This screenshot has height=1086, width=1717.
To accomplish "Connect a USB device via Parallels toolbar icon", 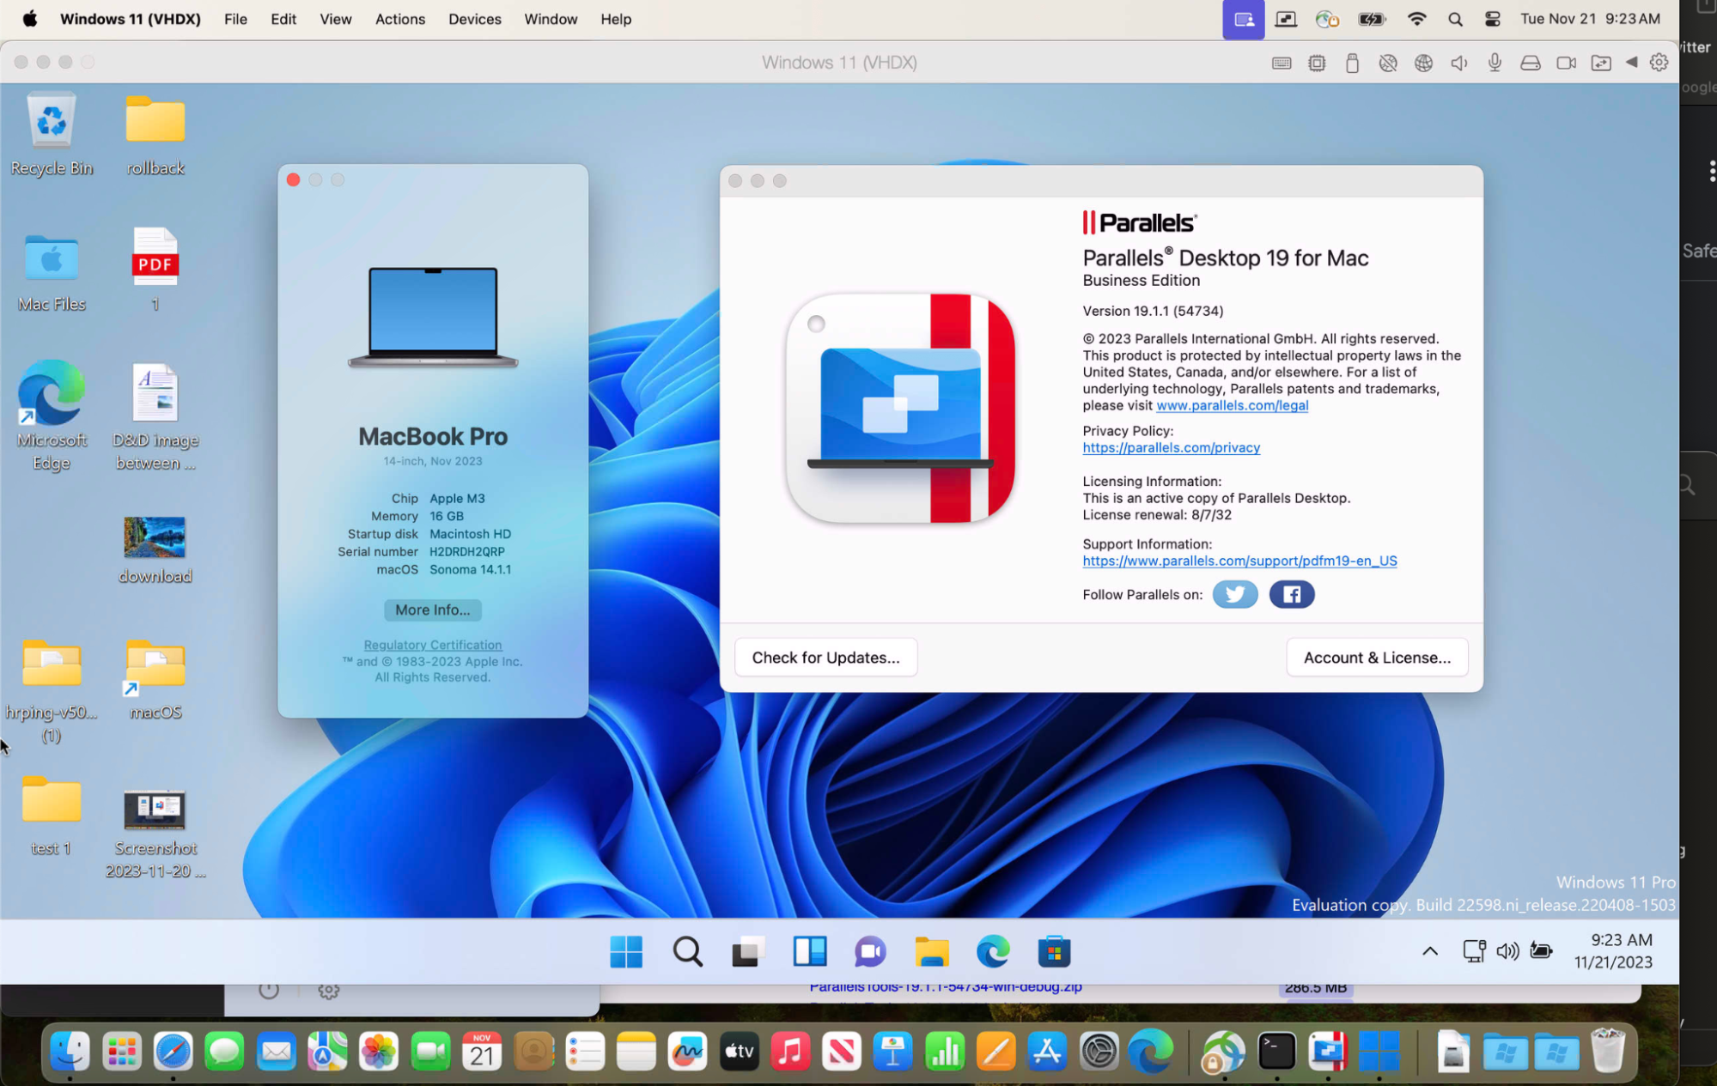I will (x=1353, y=62).
